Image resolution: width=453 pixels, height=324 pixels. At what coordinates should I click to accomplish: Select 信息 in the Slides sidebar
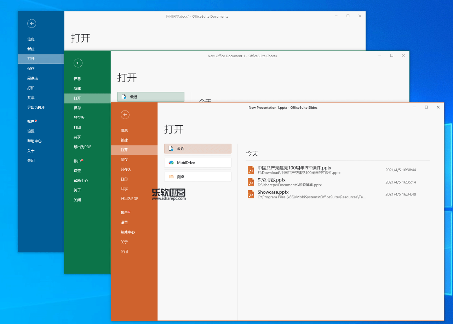pos(124,131)
